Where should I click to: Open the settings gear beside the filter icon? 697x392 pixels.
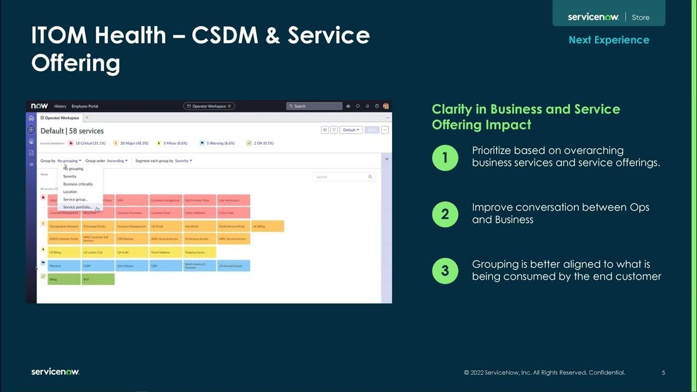pos(325,130)
